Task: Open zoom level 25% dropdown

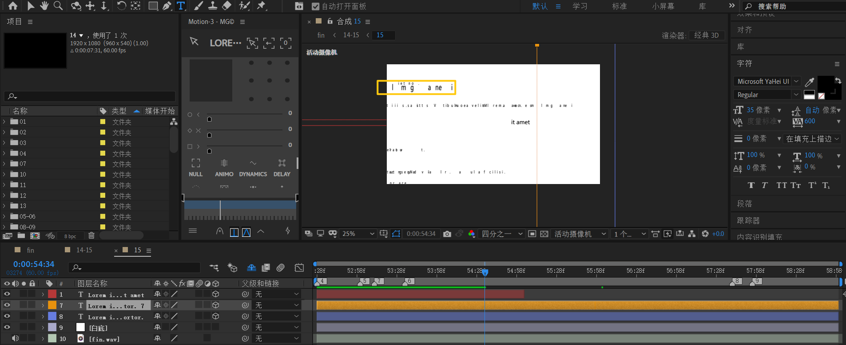Action: click(x=358, y=234)
